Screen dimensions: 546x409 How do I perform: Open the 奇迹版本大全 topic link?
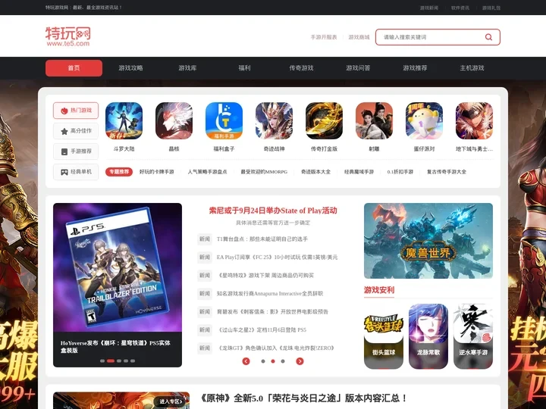click(x=315, y=172)
